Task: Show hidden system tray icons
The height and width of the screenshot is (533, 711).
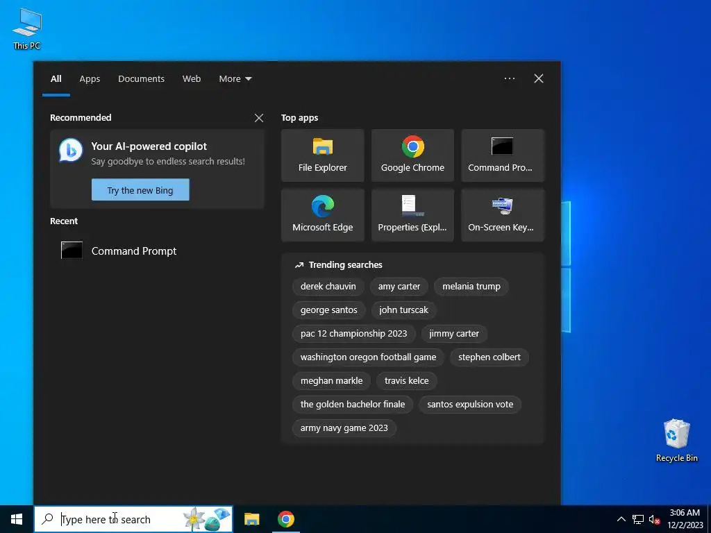Action: coord(621,519)
